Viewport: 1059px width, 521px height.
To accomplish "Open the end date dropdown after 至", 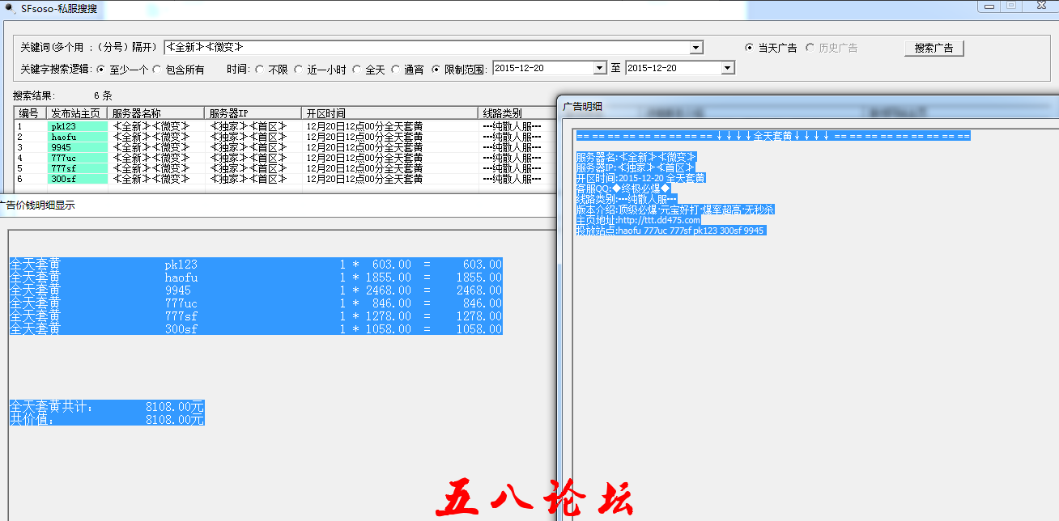I will 728,68.
